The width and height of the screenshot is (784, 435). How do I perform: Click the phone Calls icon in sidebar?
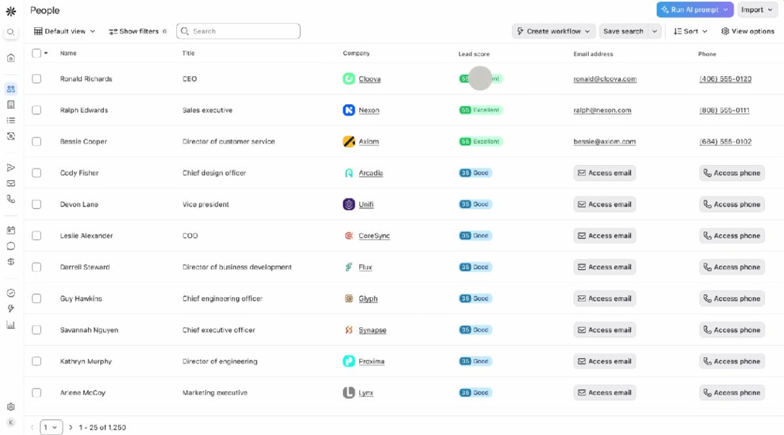[10, 199]
